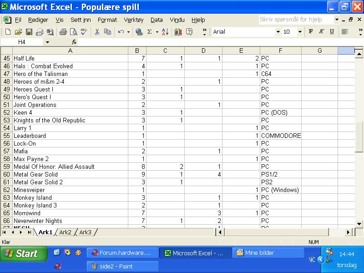The image size is (364, 273).
Task: Click the workbook icon beside Fil menu
Action: point(7,20)
